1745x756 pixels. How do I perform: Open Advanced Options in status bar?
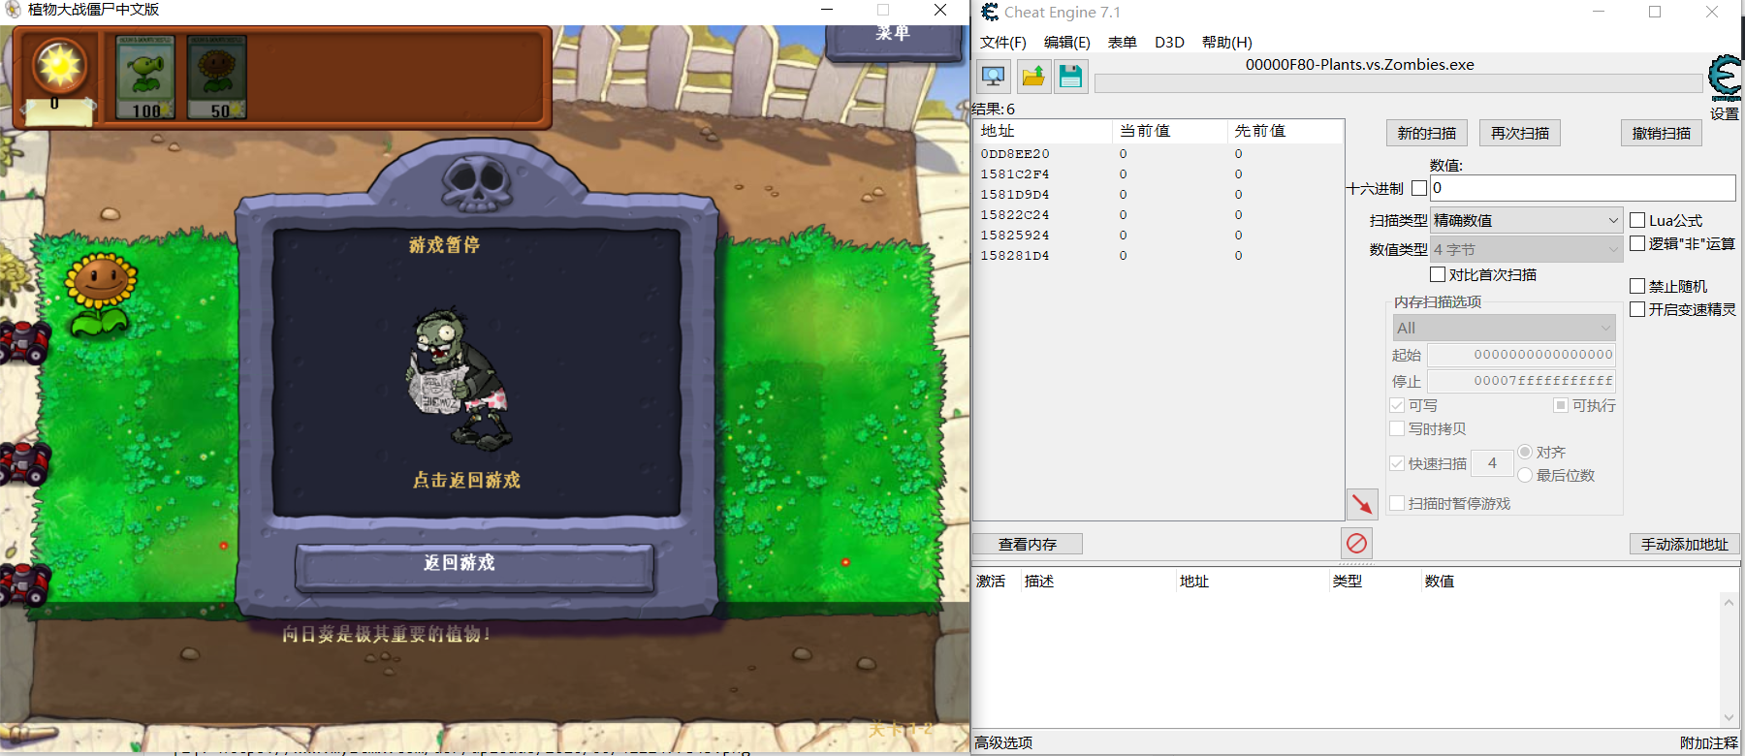pyautogui.click(x=1003, y=742)
